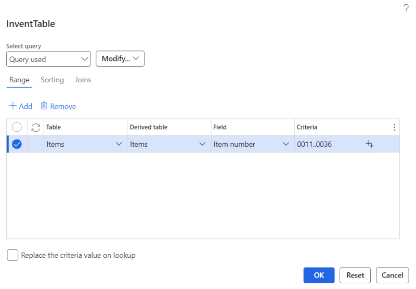Click the help question mark icon
The height and width of the screenshot is (289, 416).
click(x=406, y=9)
